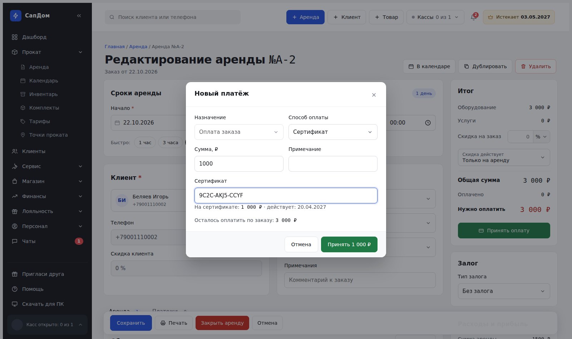572x339 pixels.
Task: Collapse the sidebar with the double-chevron icon
Action: click(79, 16)
